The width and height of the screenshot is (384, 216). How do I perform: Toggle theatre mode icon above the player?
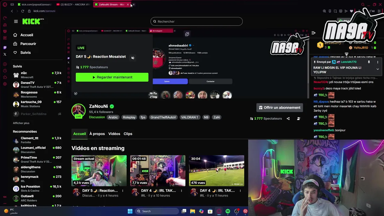point(187,34)
